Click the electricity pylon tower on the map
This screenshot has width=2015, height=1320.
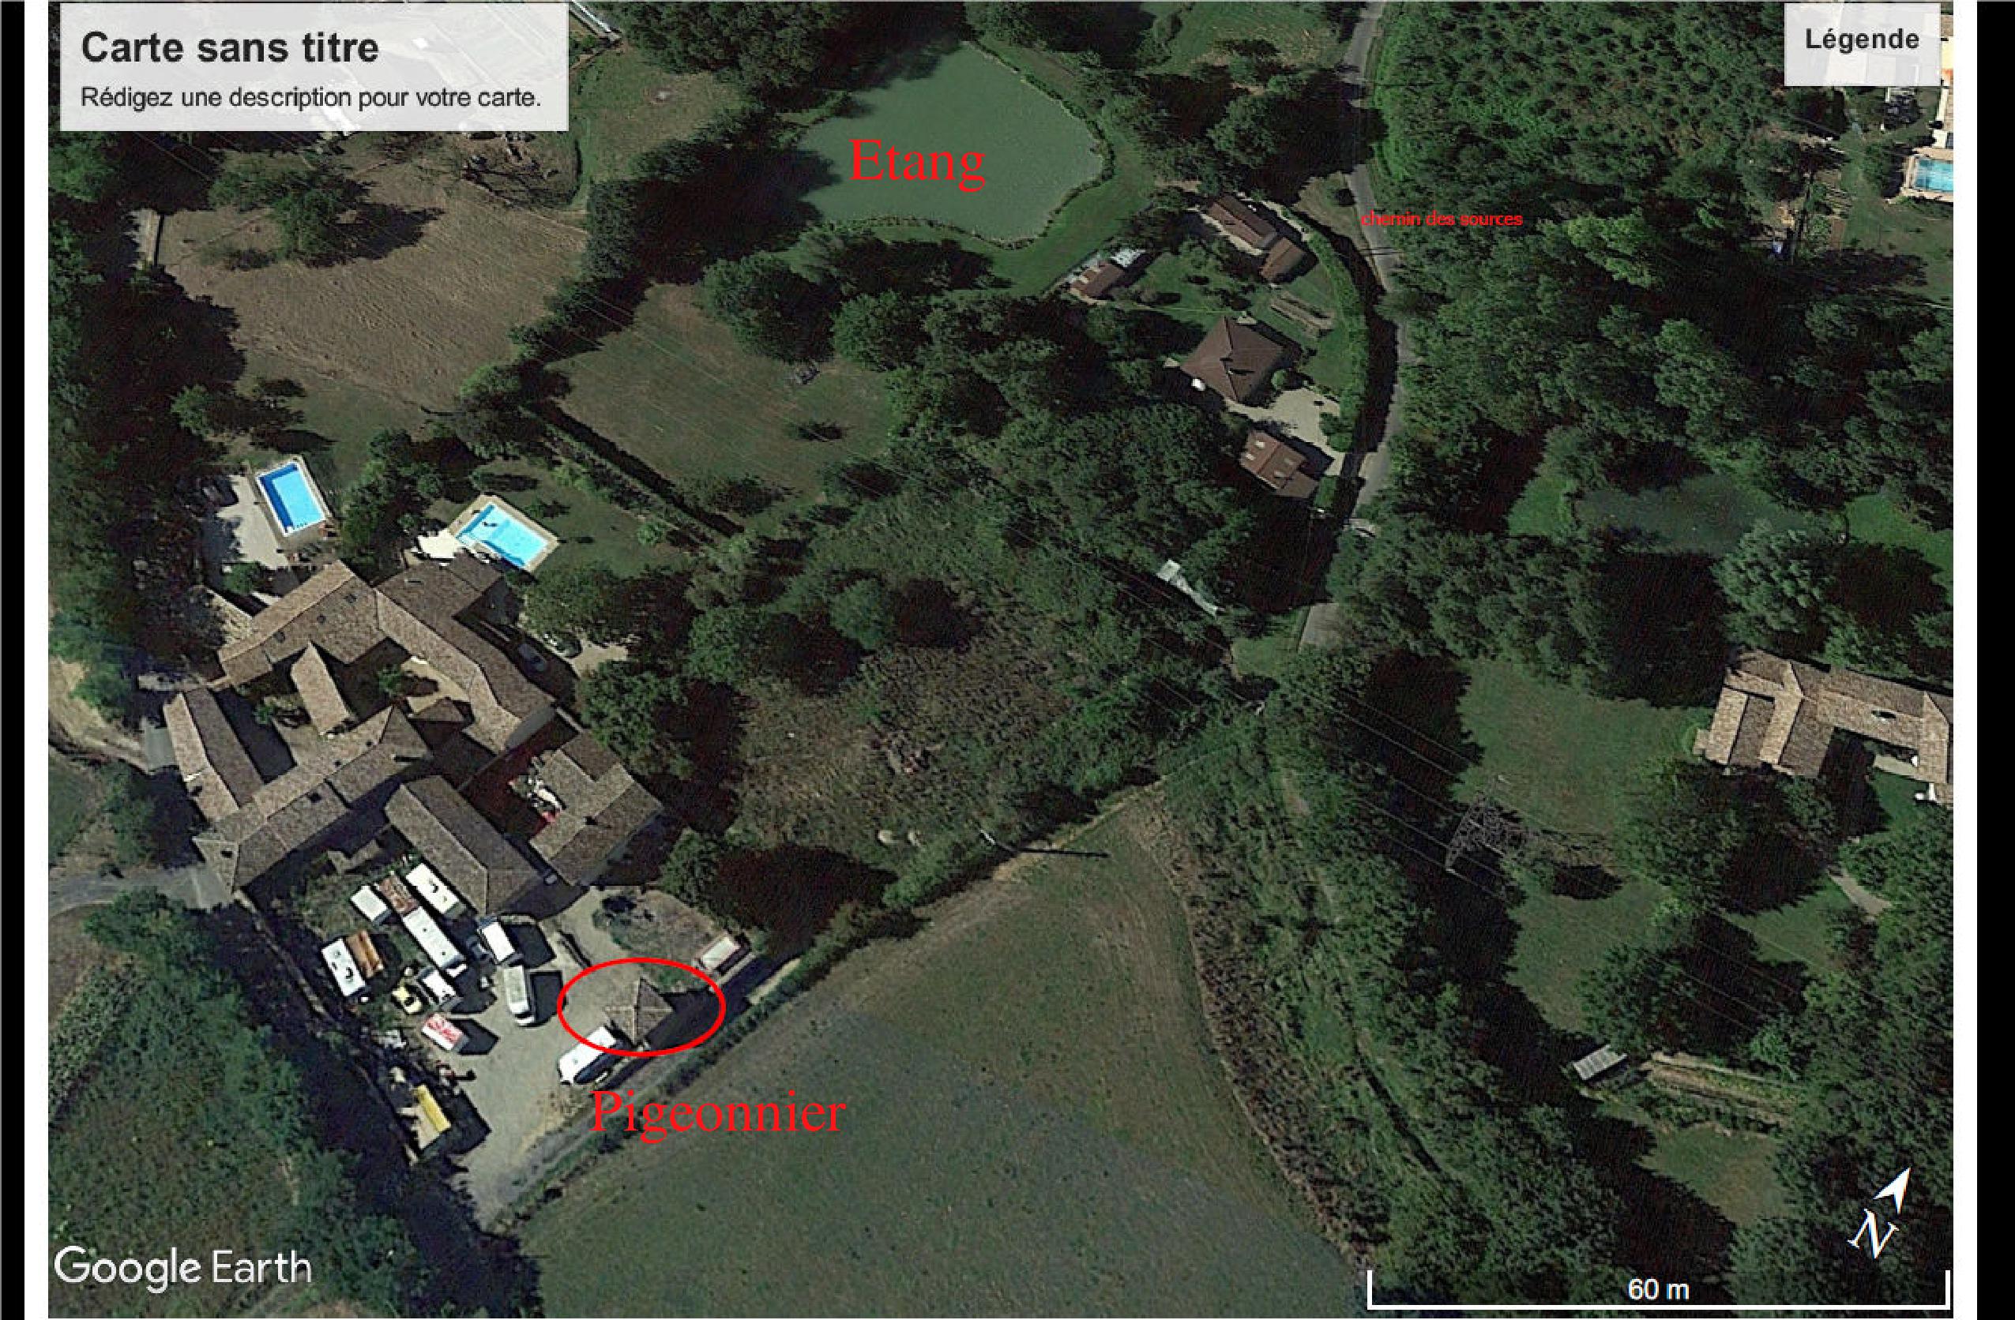click(x=1483, y=833)
